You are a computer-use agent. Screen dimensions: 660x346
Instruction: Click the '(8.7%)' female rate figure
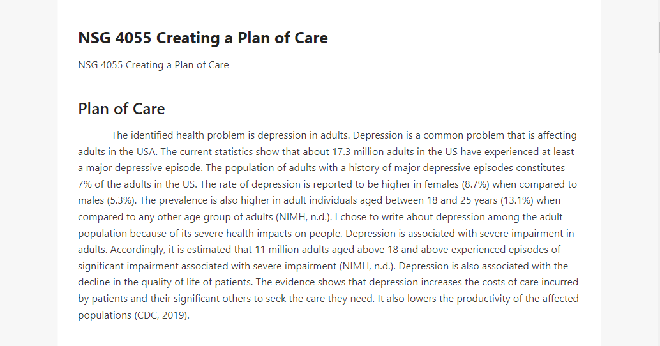[476, 184]
